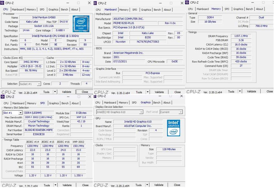Click the Tools button in the CPU window
The height and width of the screenshot is (188, 274).
click(x=46, y=92)
